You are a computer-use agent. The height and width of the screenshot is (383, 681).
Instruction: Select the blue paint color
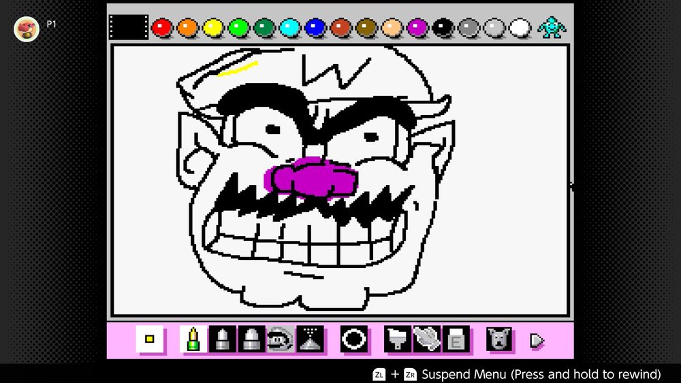coord(315,28)
